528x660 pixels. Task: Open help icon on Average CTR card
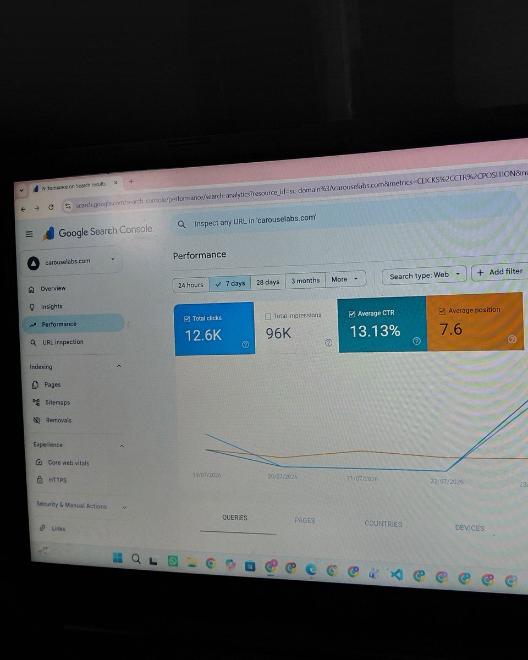416,341
